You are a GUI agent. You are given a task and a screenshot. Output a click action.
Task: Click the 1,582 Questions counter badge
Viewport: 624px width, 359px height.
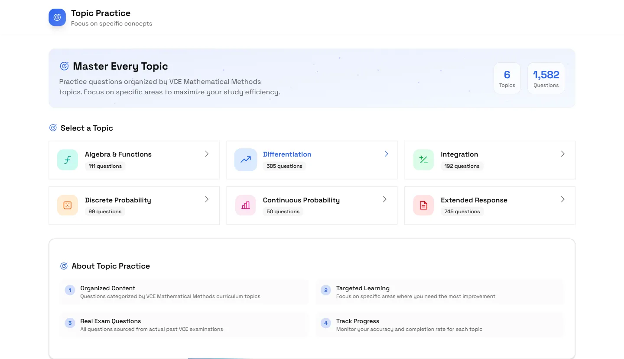click(x=546, y=78)
